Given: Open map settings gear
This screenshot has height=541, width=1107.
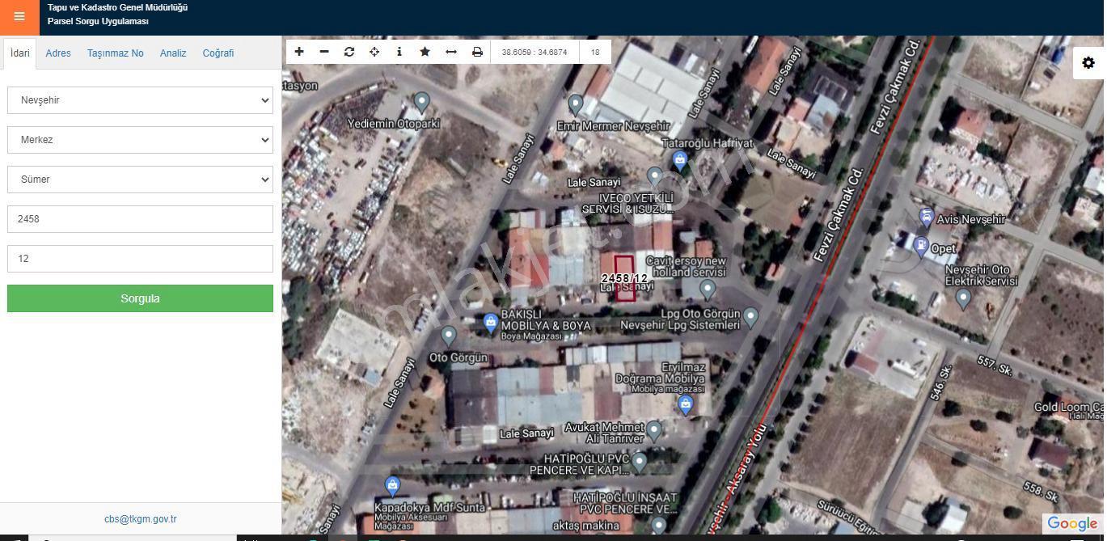Looking at the screenshot, I should click(x=1088, y=63).
